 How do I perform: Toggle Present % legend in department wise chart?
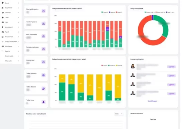click(112, 65)
